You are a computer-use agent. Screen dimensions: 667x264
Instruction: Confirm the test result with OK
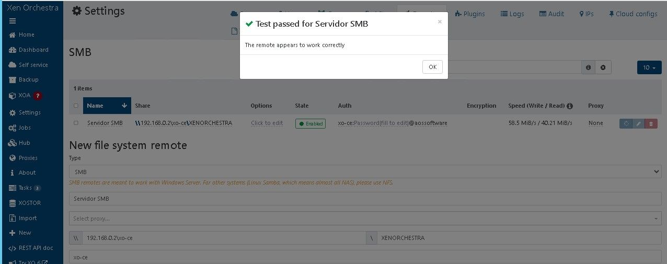coord(432,67)
